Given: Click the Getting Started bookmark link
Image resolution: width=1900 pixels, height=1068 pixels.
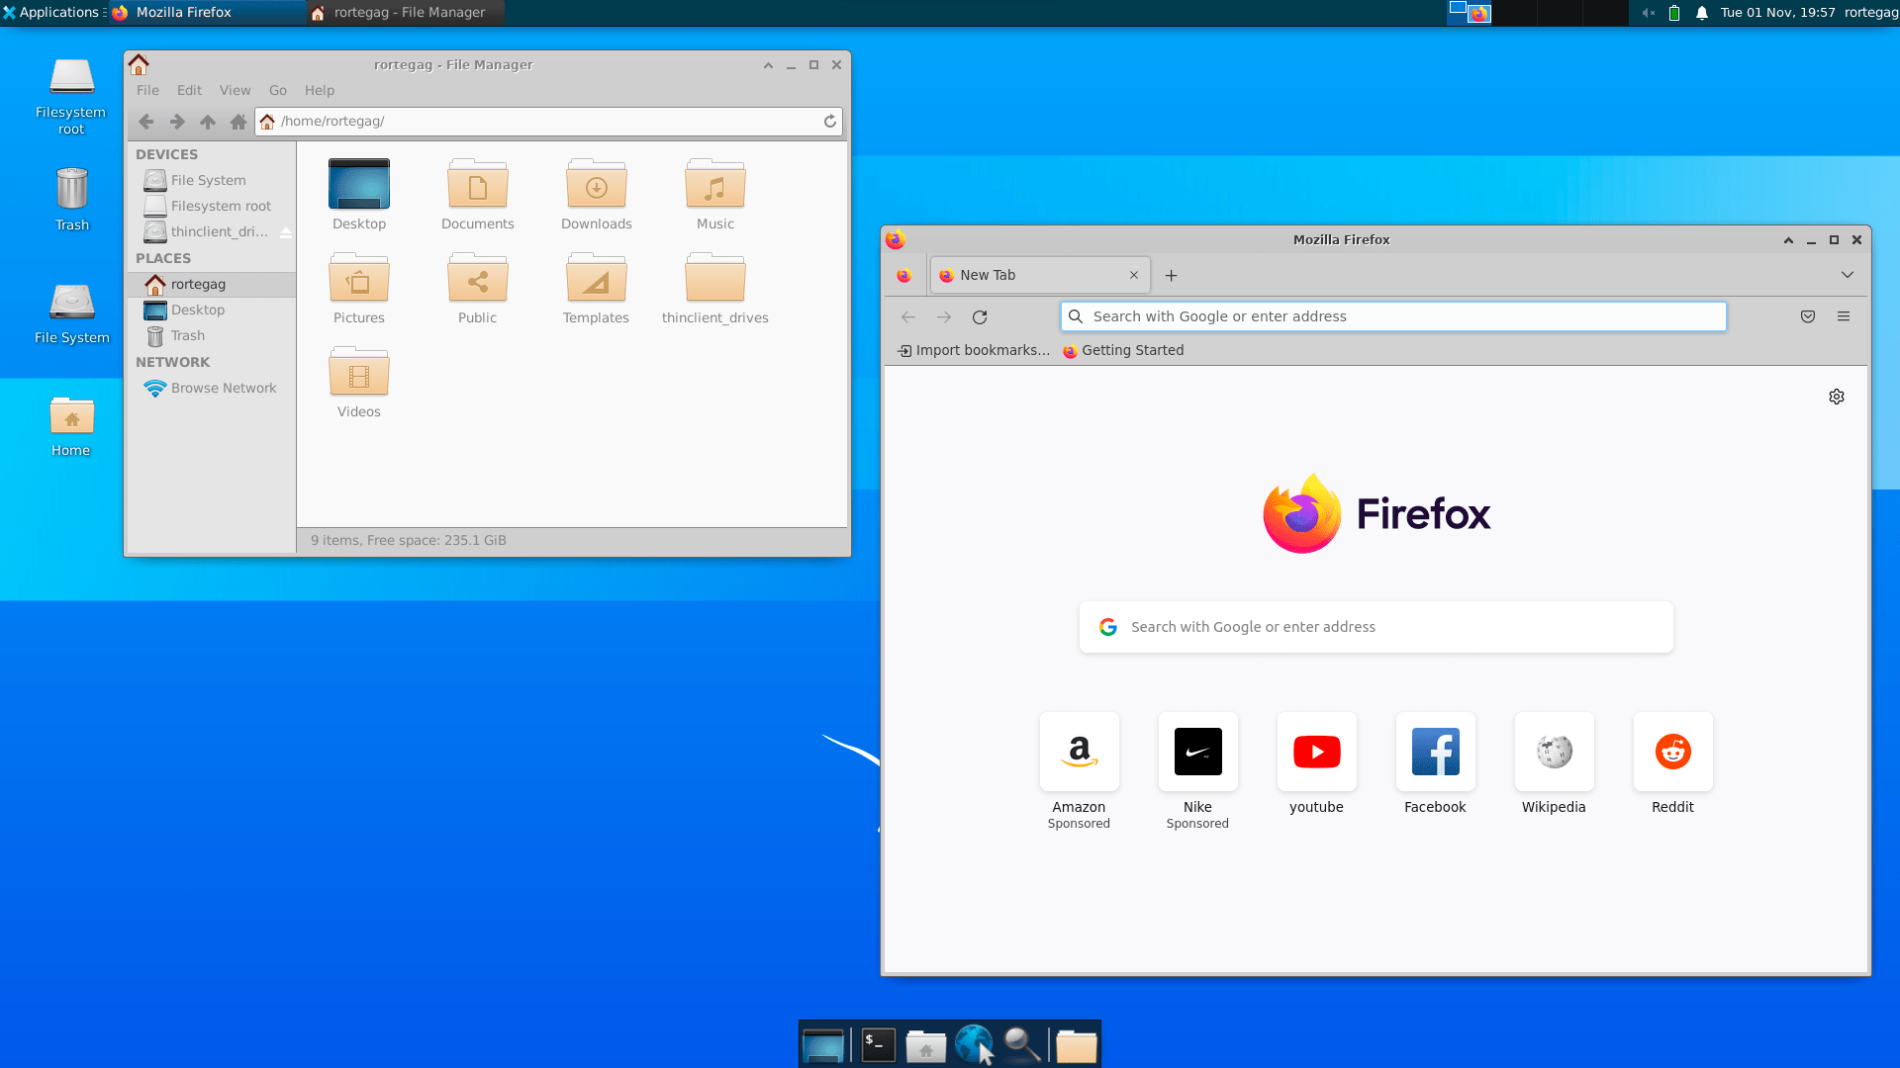Looking at the screenshot, I should point(1131,349).
